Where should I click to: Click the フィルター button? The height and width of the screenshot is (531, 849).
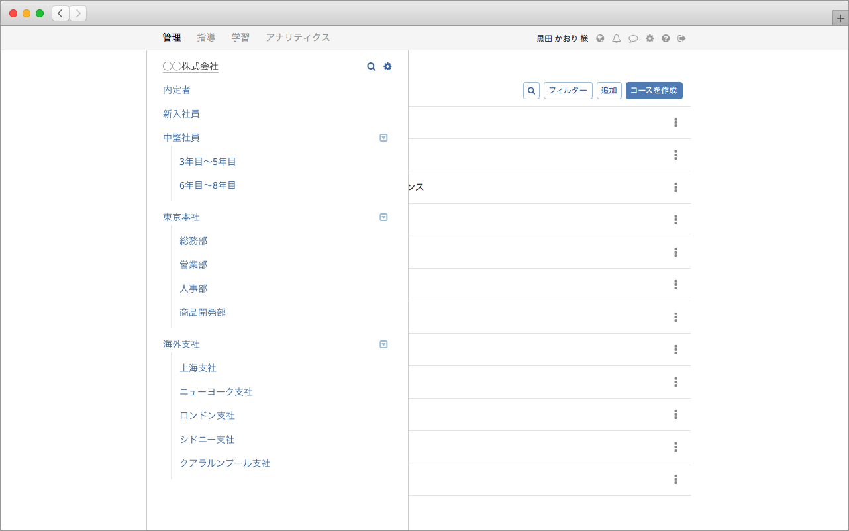click(568, 91)
